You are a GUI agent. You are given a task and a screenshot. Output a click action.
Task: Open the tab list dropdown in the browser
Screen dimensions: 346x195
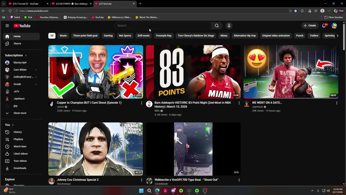(x=4, y=4)
